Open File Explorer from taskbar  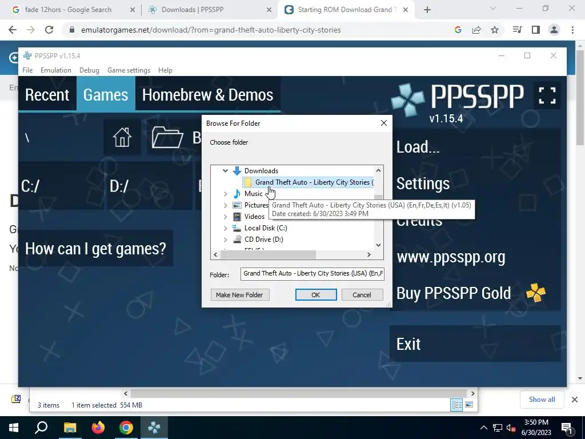pyautogui.click(x=70, y=428)
